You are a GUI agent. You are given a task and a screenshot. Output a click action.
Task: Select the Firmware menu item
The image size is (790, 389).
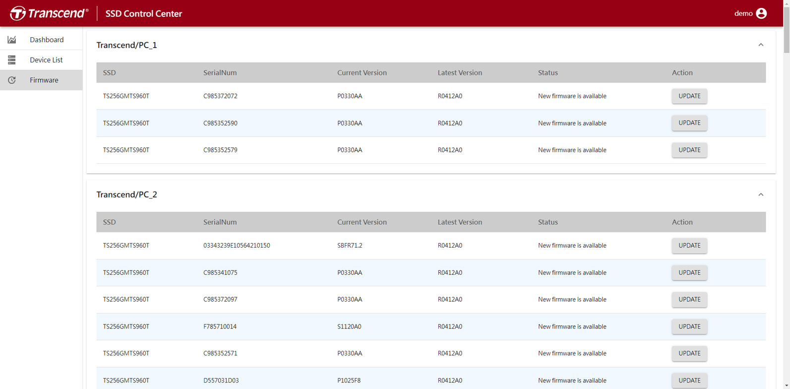click(41, 80)
